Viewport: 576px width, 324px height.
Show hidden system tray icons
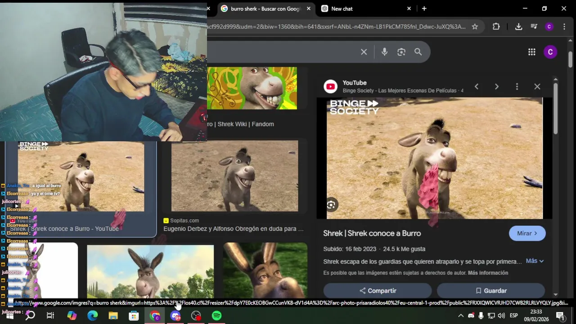click(460, 316)
